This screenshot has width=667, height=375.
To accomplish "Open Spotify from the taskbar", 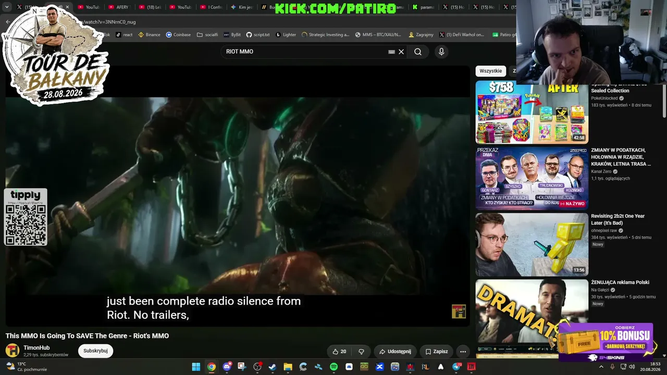I will (333, 367).
